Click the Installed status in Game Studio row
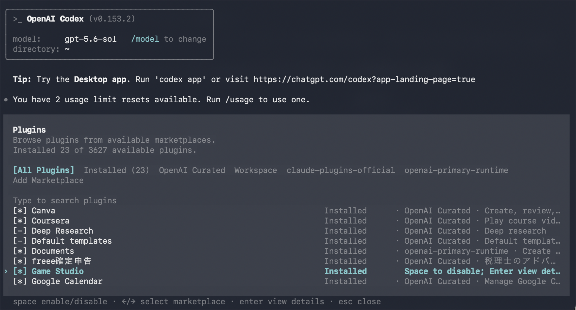This screenshot has height=310, width=576. (x=345, y=271)
